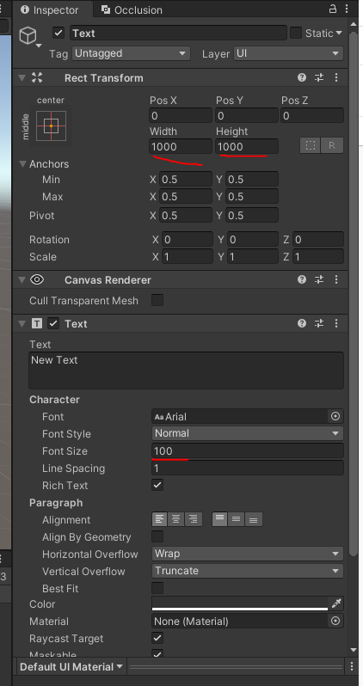Enable Cull Transparent Mesh checkbox
Viewport: 363px width, 686px height.
tap(157, 300)
